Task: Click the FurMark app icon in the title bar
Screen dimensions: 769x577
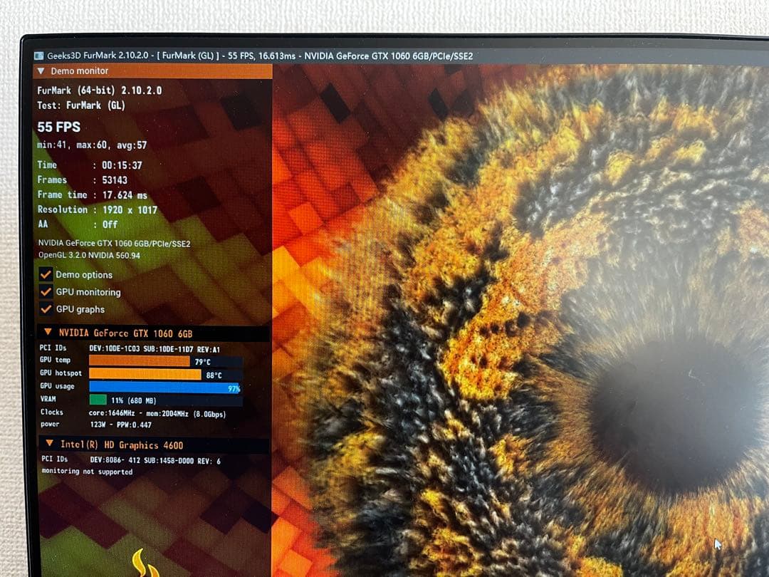Action: 39,56
